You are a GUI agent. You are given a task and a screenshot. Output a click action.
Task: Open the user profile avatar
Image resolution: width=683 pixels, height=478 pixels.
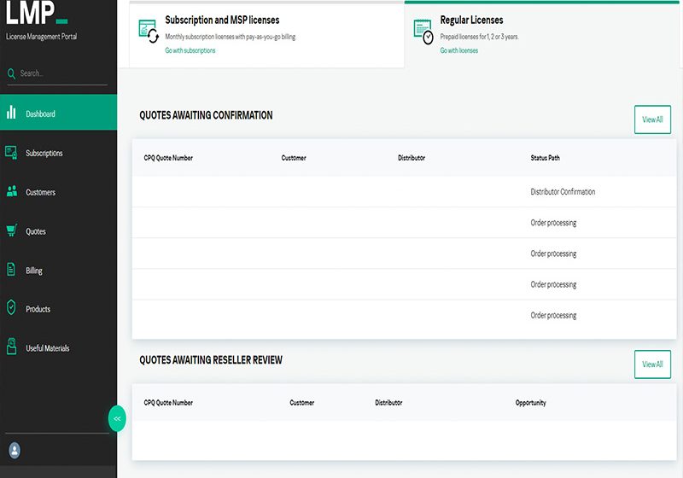coord(15,450)
